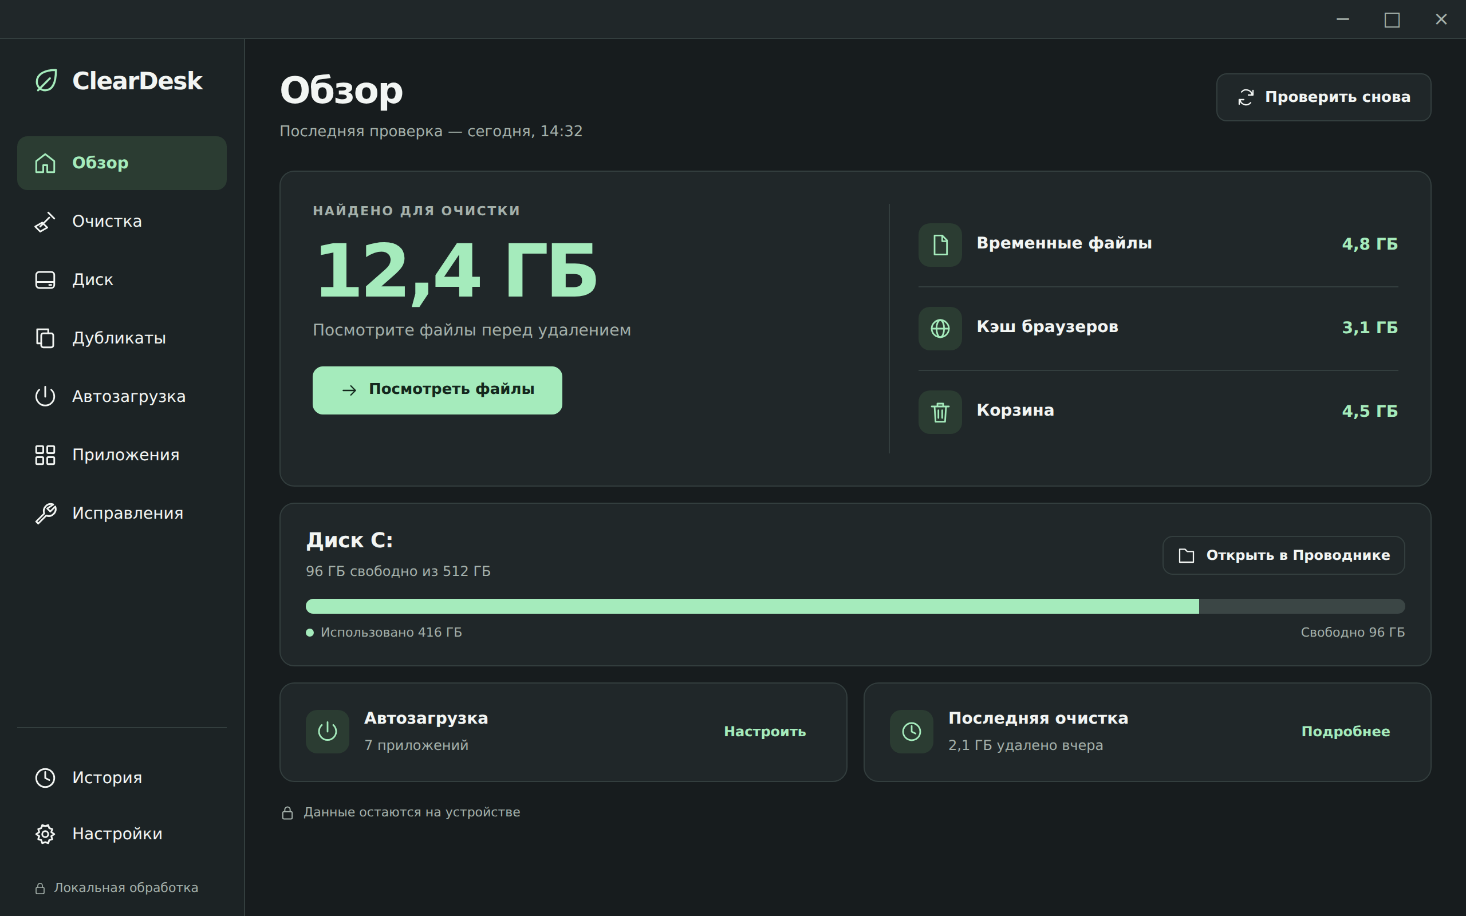Click the Настроить link
Viewport: 1466px width, 916px height.
click(764, 732)
